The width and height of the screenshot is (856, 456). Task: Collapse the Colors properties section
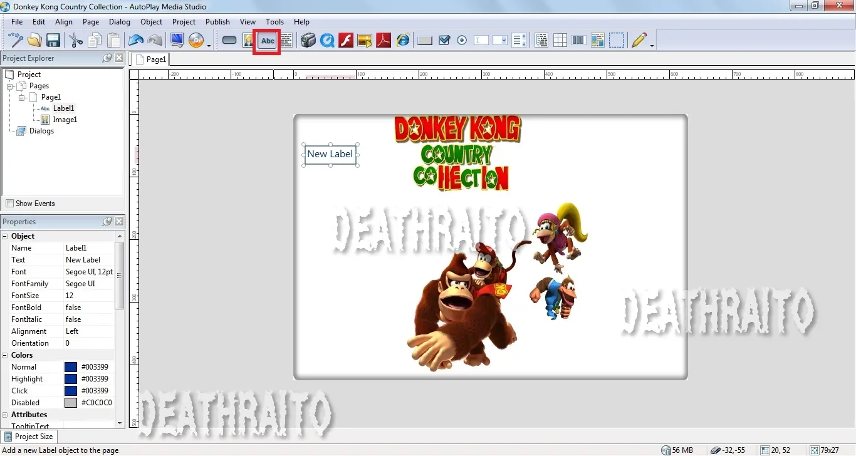coord(5,355)
